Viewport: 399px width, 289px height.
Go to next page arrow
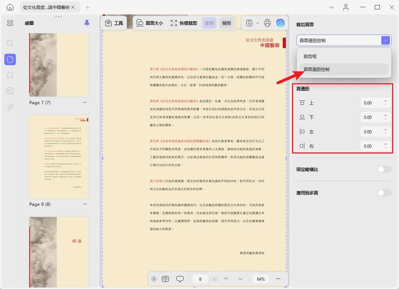(240, 279)
